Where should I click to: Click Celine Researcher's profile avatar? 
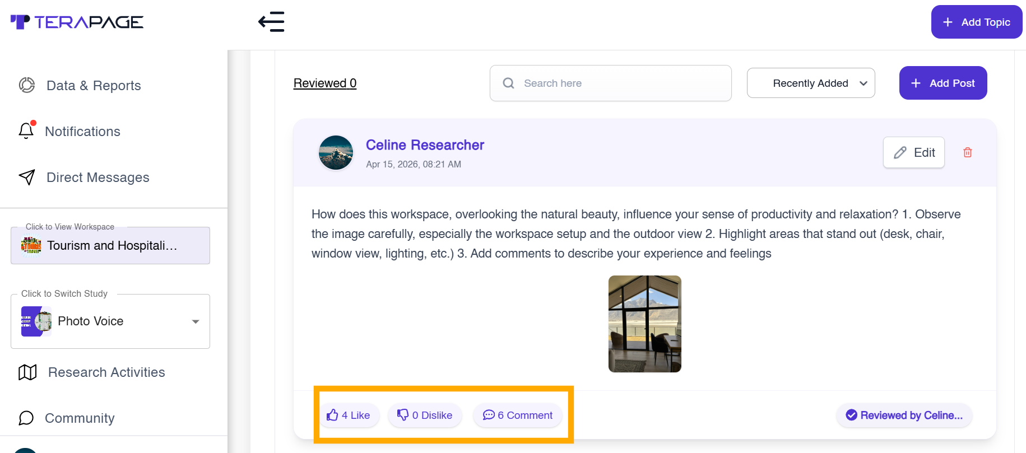click(x=336, y=152)
